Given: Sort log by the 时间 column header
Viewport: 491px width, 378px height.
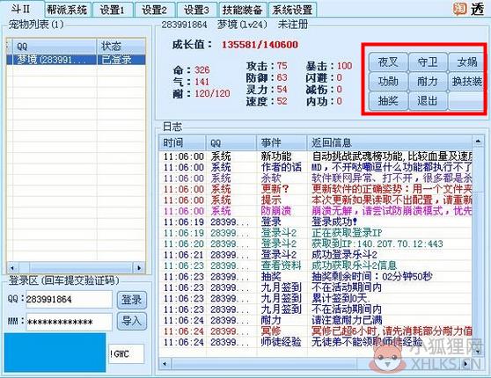Looking at the screenshot, I should [x=182, y=142].
